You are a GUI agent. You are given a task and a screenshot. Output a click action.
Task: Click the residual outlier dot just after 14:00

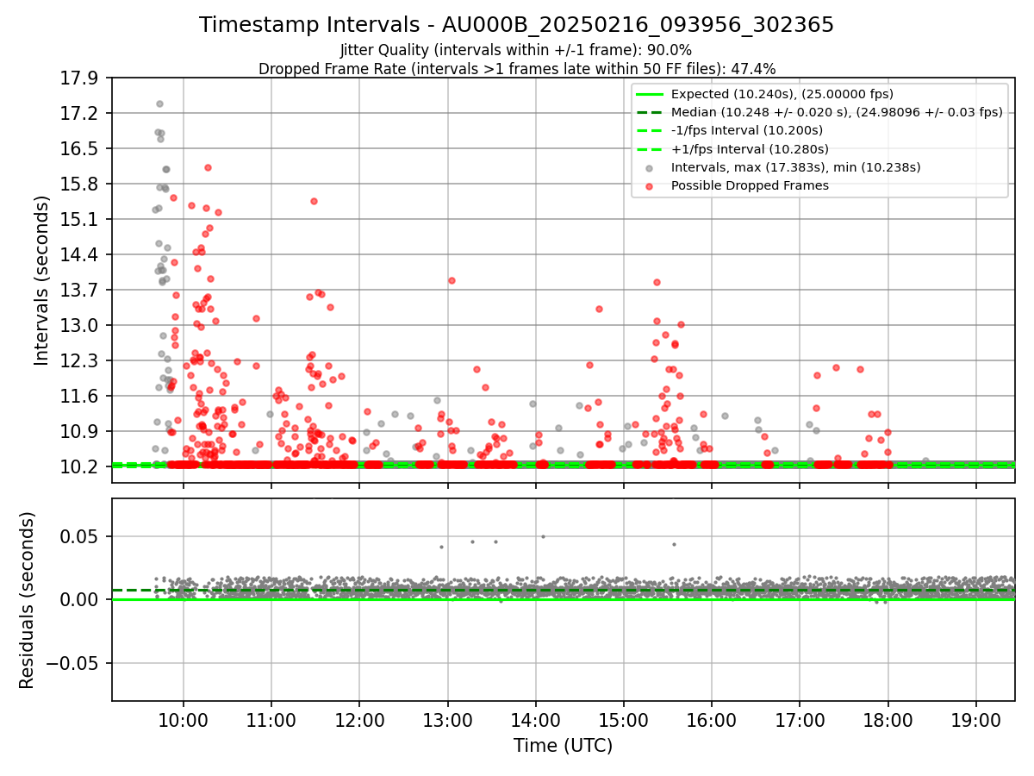pos(543,536)
